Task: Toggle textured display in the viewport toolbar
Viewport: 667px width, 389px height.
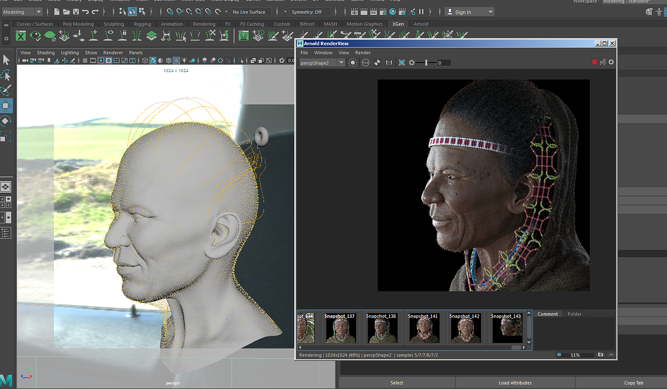Action: tap(176, 60)
